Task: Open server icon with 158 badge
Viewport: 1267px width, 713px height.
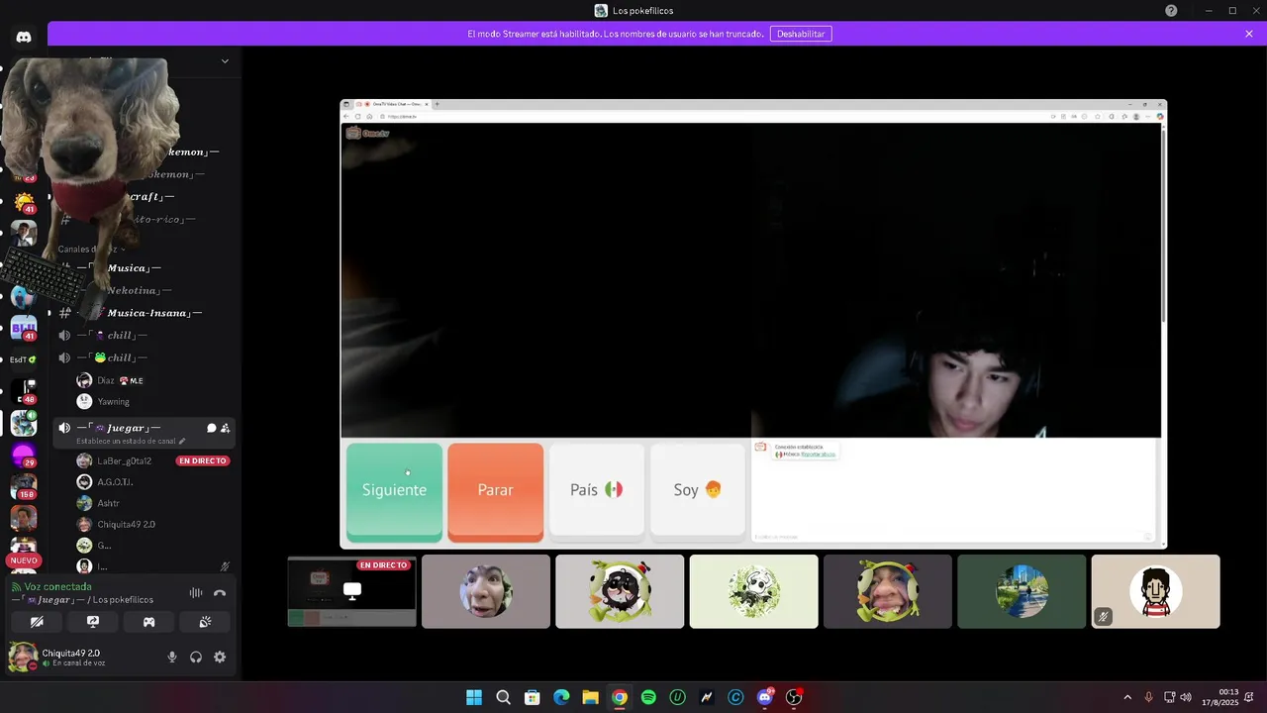Action: (x=24, y=487)
